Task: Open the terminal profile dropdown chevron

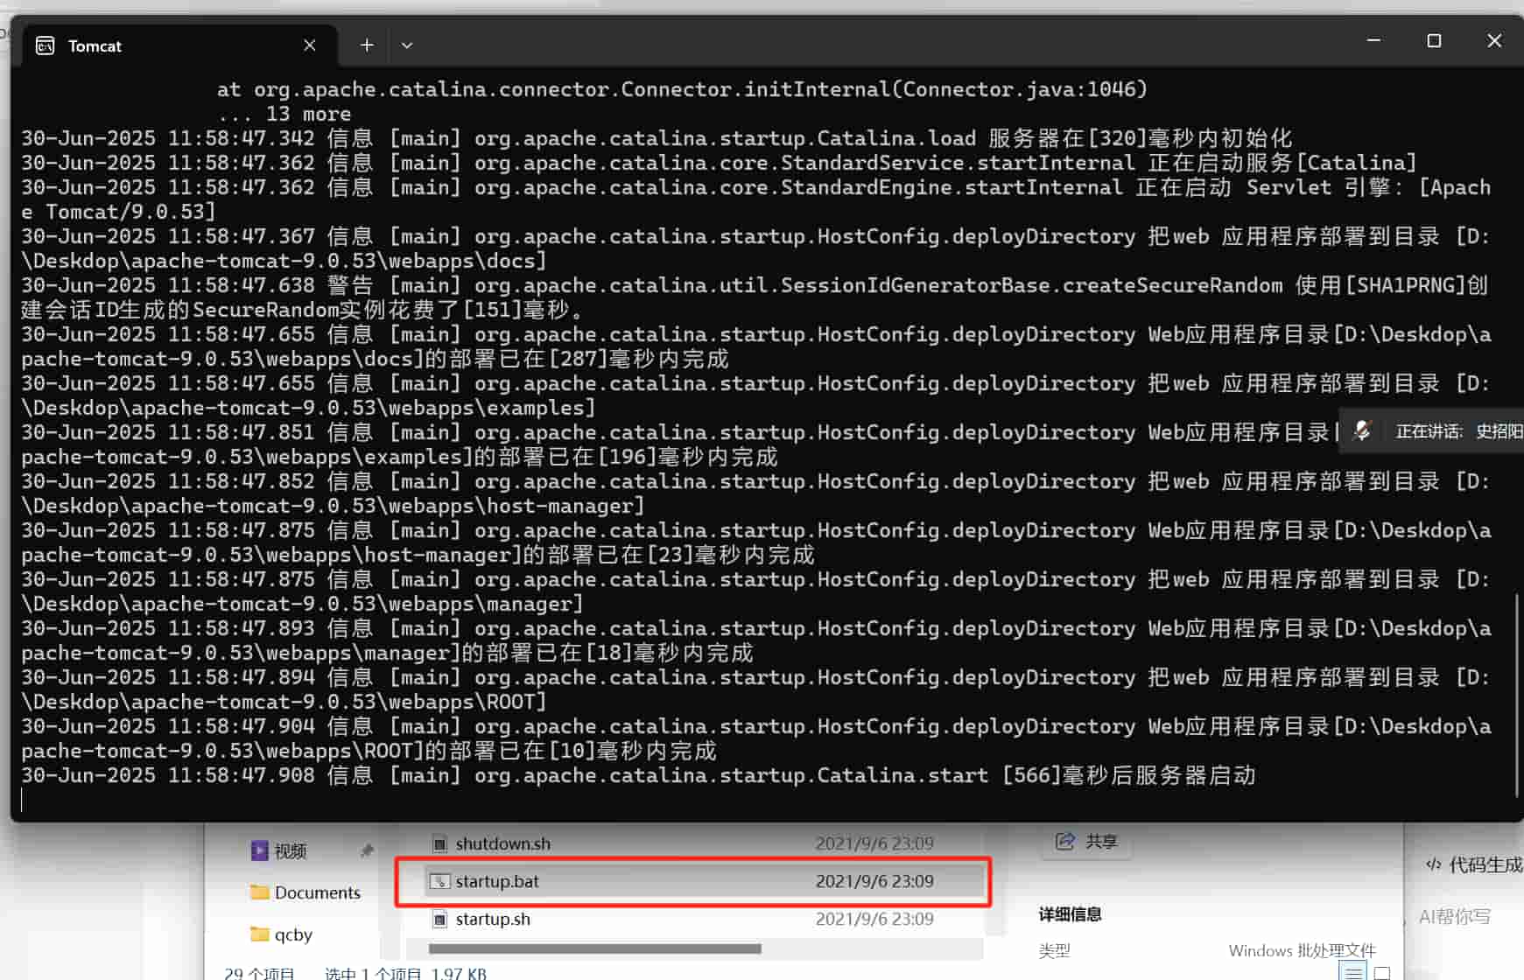Action: click(407, 45)
